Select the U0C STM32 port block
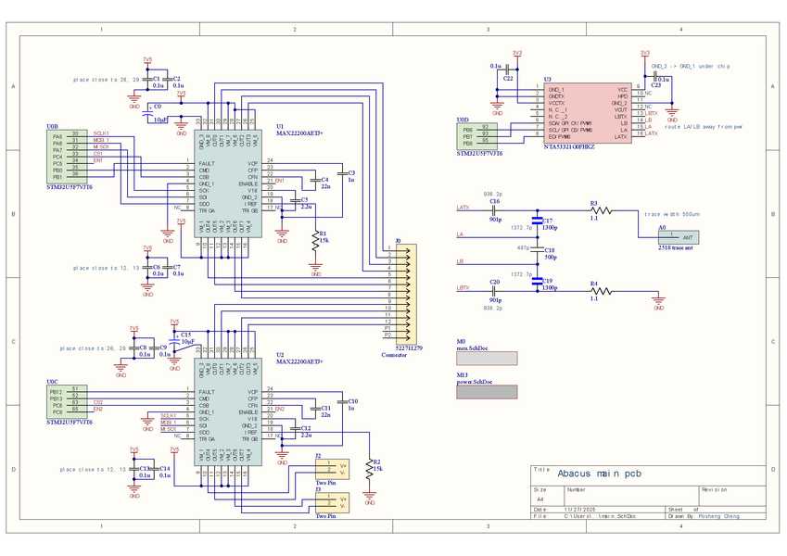 [69, 400]
